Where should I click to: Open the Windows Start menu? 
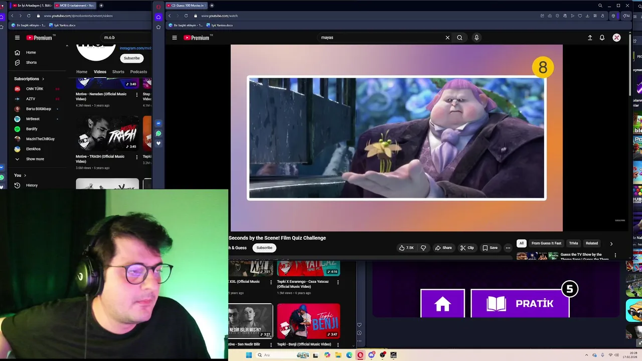coord(248,355)
